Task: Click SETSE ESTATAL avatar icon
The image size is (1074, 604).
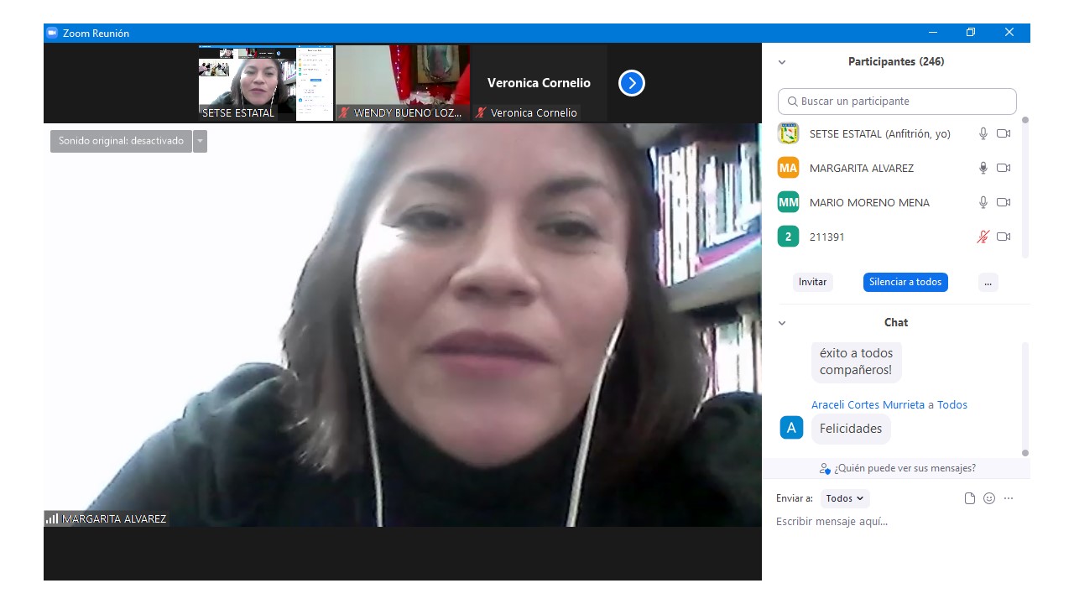Action: pyautogui.click(x=788, y=133)
